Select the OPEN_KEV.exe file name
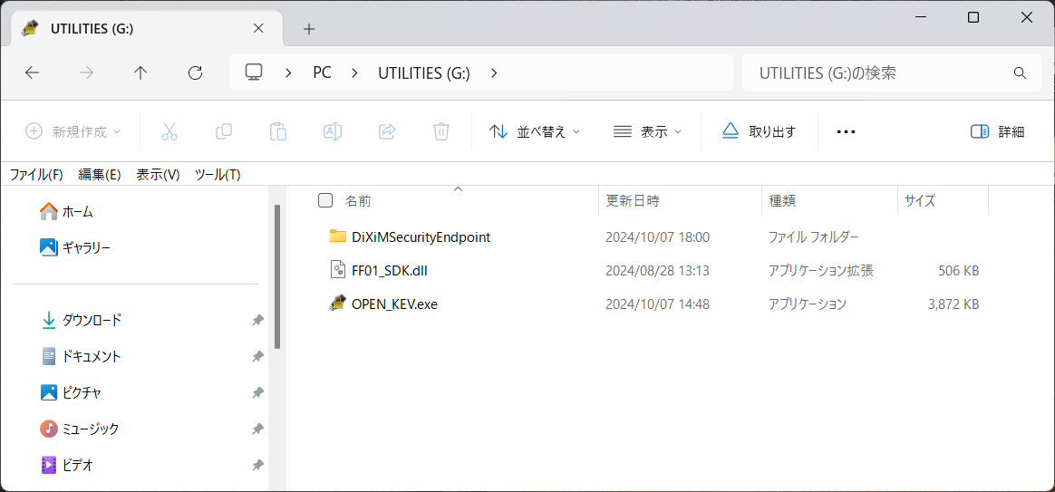The width and height of the screenshot is (1055, 492). click(394, 304)
